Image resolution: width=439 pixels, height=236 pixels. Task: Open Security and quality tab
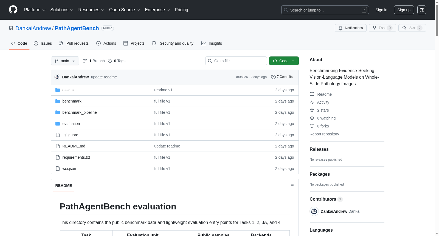pos(173,43)
